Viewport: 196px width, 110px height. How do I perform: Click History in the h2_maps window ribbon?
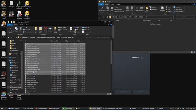[x=77, y=32]
